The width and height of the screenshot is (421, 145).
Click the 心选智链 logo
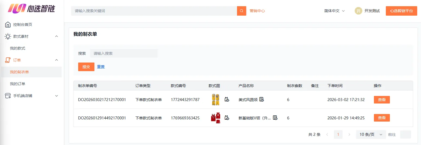pos(31,9)
